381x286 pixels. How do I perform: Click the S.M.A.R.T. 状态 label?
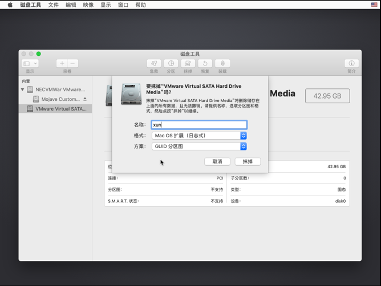123,201
